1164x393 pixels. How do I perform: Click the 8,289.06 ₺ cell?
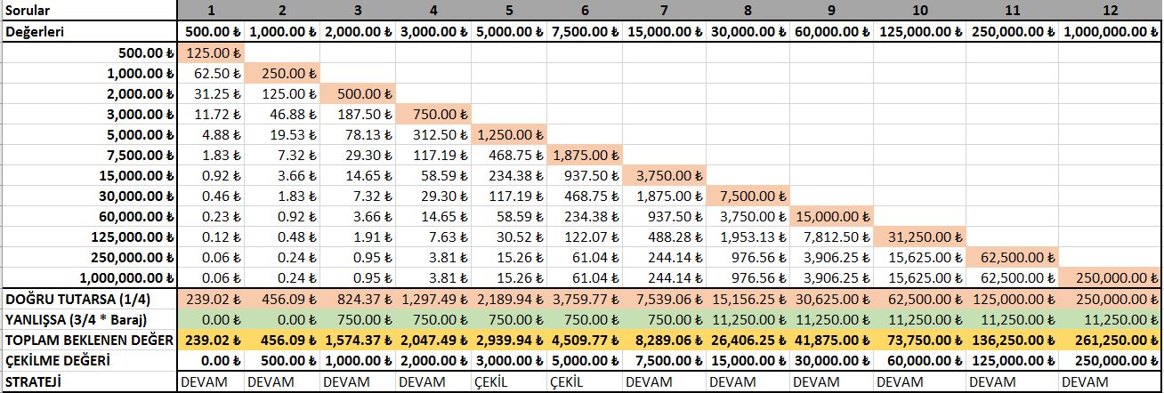(x=667, y=340)
